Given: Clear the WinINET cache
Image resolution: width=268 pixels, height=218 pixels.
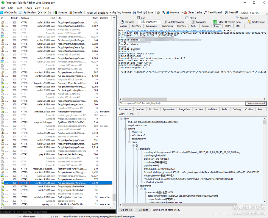Looking at the screenshot, I should click(x=193, y=12).
